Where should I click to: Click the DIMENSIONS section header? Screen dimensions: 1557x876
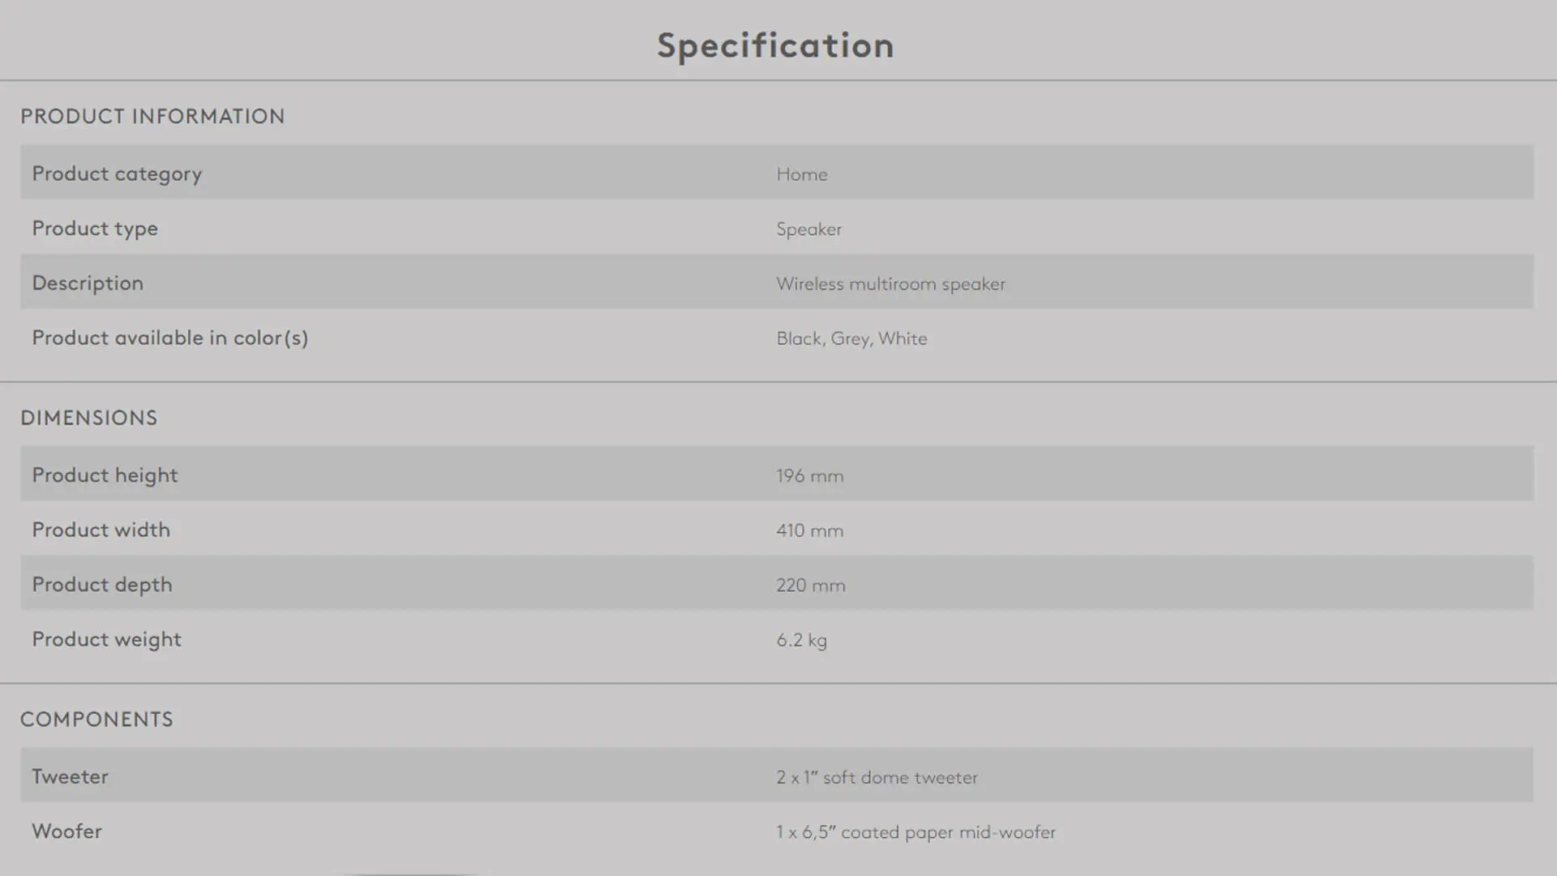(x=89, y=419)
